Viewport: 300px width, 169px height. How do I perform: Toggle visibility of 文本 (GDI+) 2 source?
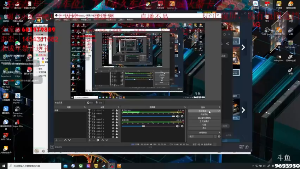click(x=113, y=122)
